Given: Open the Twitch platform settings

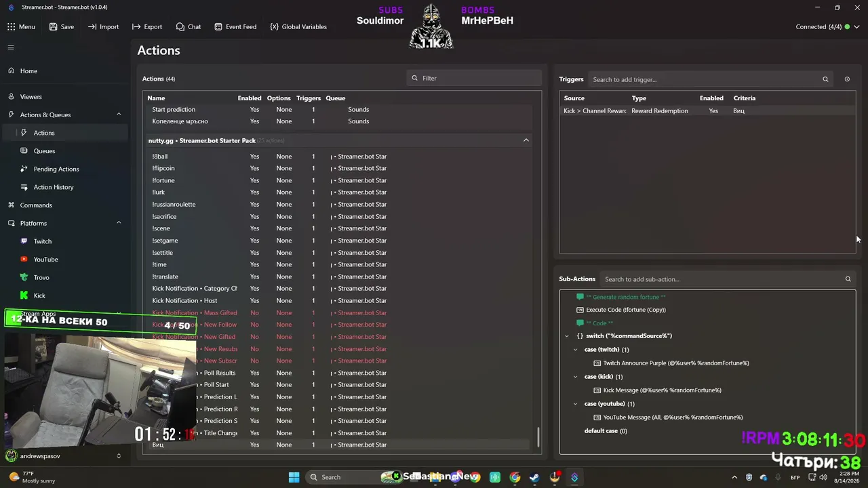Looking at the screenshot, I should click(64, 241).
